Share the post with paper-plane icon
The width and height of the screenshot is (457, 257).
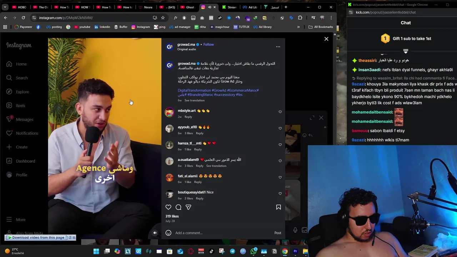[x=189, y=207]
